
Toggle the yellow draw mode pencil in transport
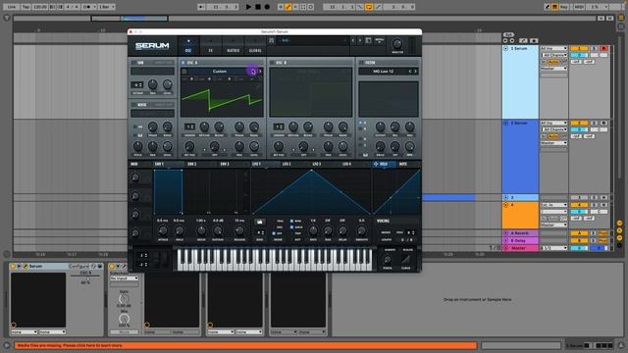(x=288, y=7)
